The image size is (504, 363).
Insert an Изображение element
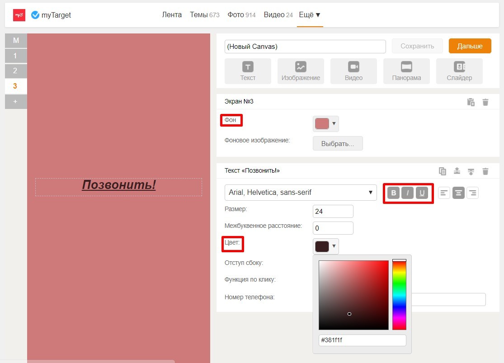pyautogui.click(x=301, y=71)
